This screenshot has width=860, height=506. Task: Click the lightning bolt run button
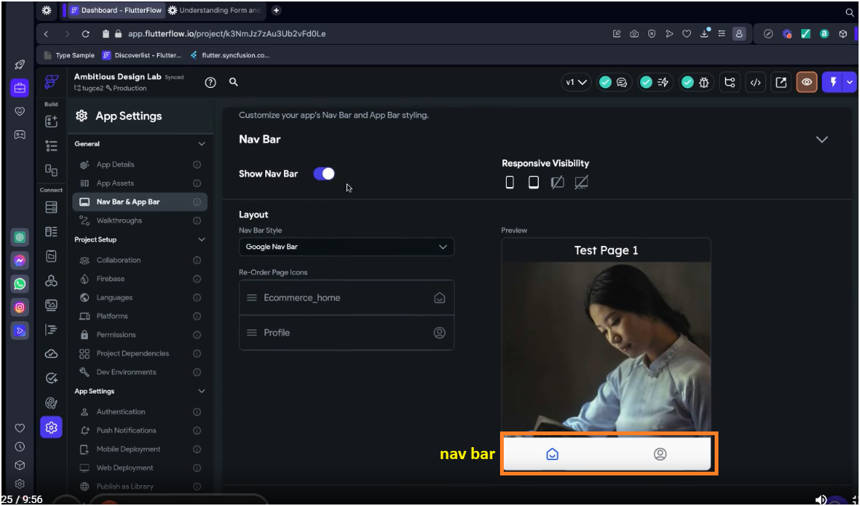(832, 83)
